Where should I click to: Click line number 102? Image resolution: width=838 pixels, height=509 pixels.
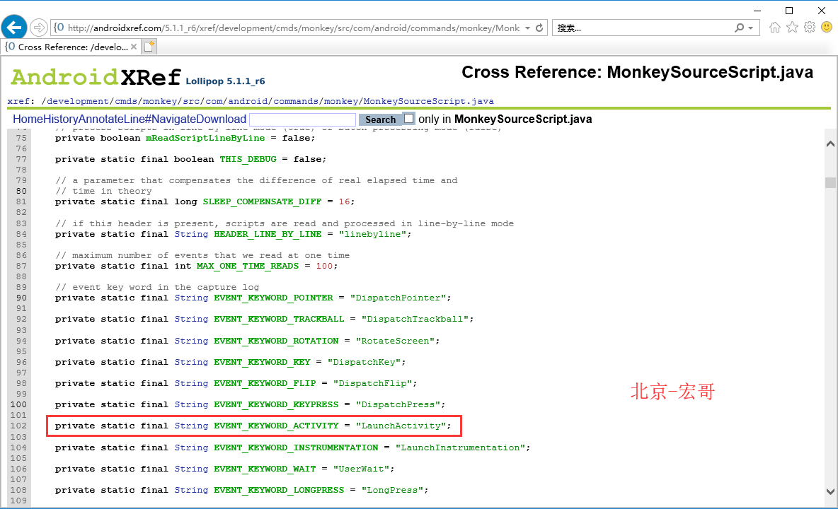18,426
